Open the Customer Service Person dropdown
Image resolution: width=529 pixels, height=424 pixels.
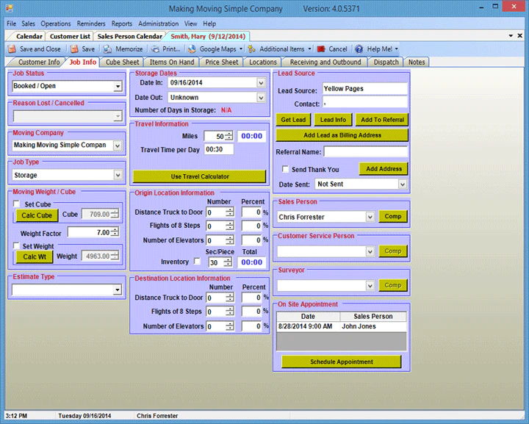click(x=370, y=251)
